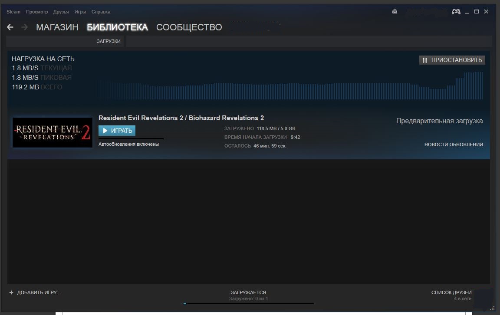The image size is (500, 315).
Task: Close the Steam window
Action: coord(486,11)
